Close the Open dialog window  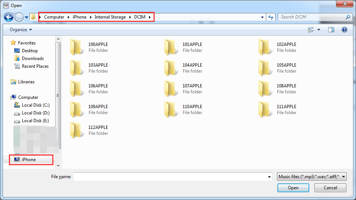(x=345, y=4)
